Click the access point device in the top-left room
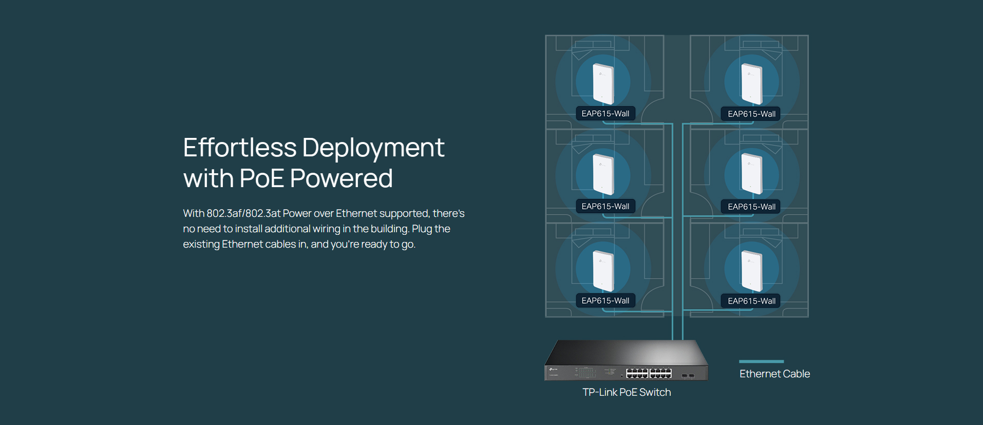The width and height of the screenshot is (983, 425). click(603, 84)
